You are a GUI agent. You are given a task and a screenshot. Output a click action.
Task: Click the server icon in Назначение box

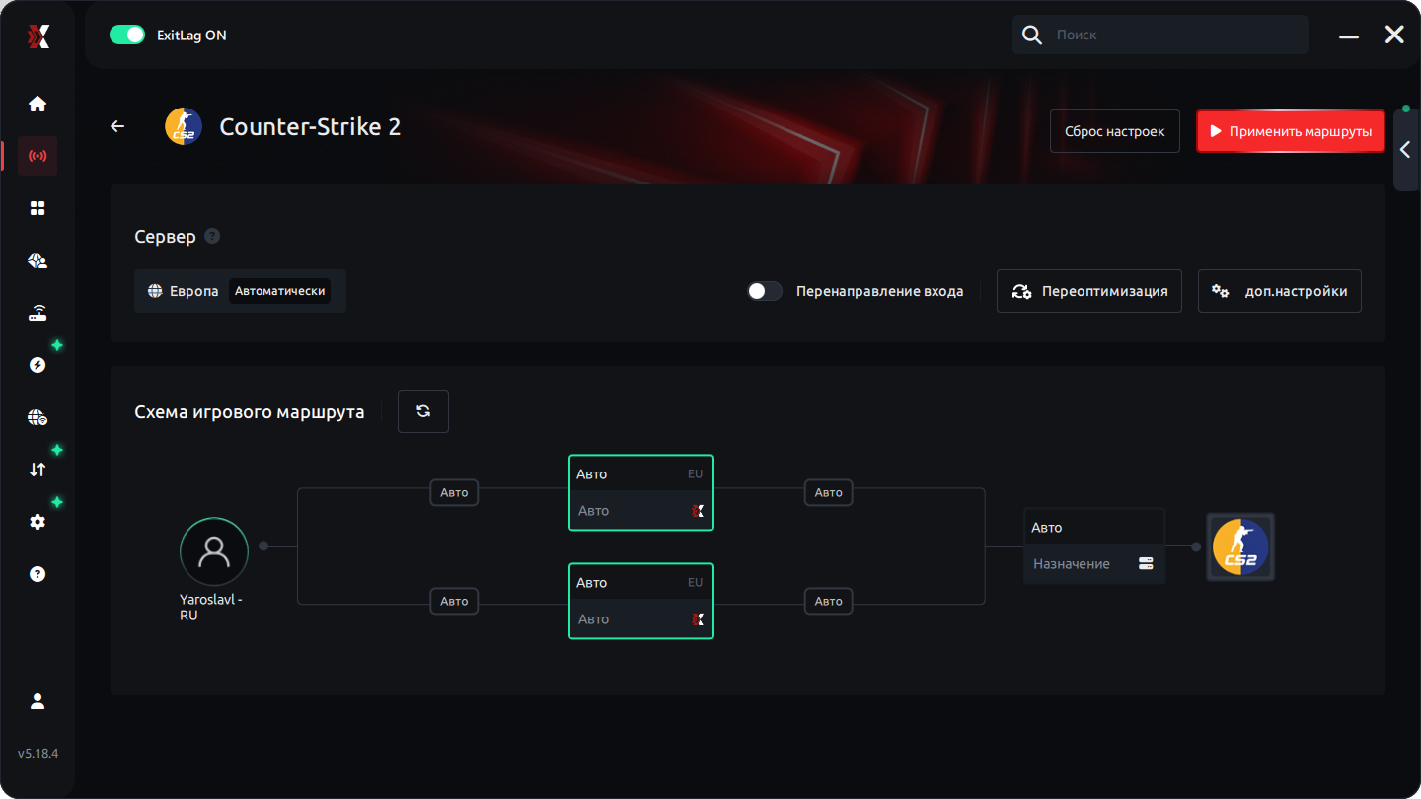point(1146,564)
